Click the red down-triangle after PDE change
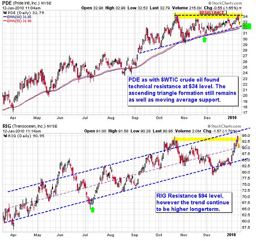This screenshot has height=241, width=256. click(x=240, y=8)
